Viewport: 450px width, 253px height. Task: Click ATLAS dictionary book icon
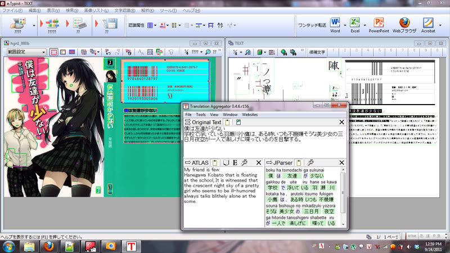[x=226, y=162]
